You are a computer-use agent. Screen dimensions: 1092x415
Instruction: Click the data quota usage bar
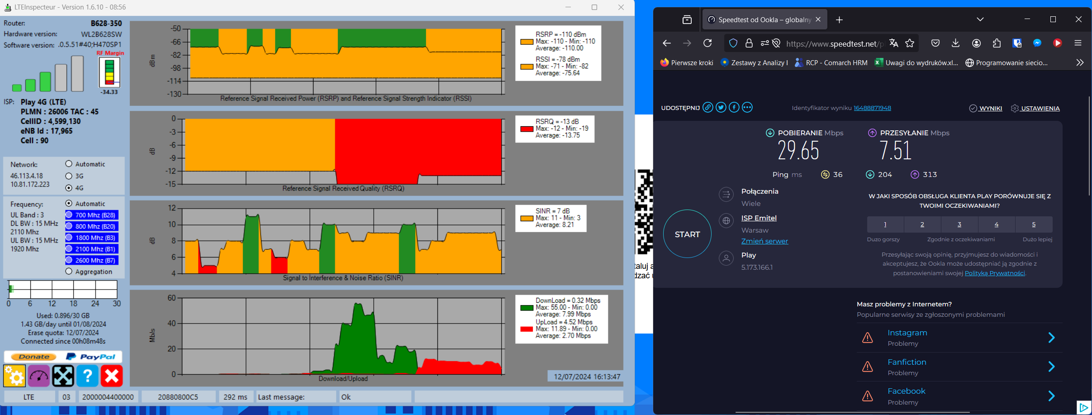pyautogui.click(x=63, y=289)
